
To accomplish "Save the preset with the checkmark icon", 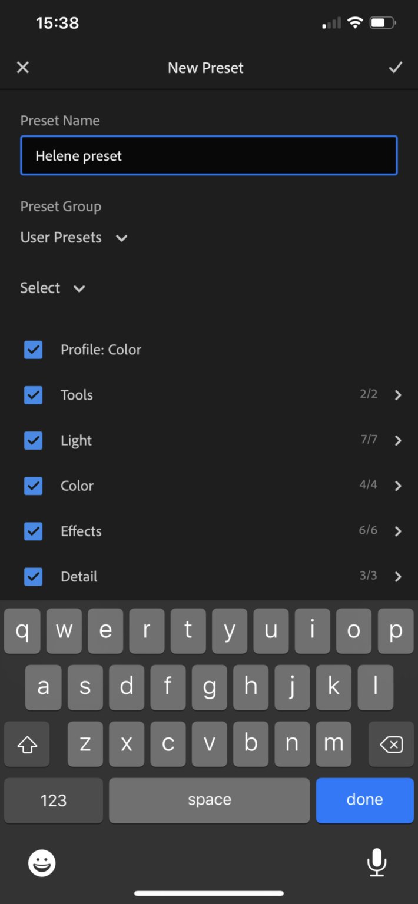I will coord(395,67).
